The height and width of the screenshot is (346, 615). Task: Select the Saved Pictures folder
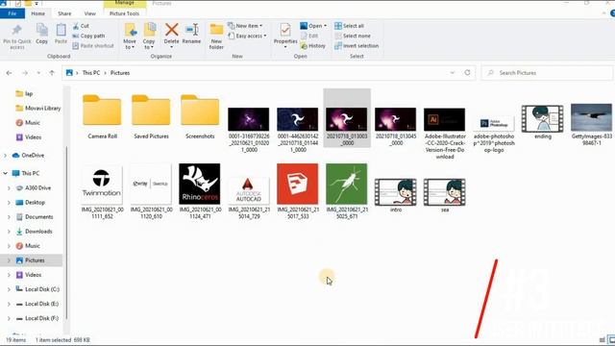[x=151, y=116]
